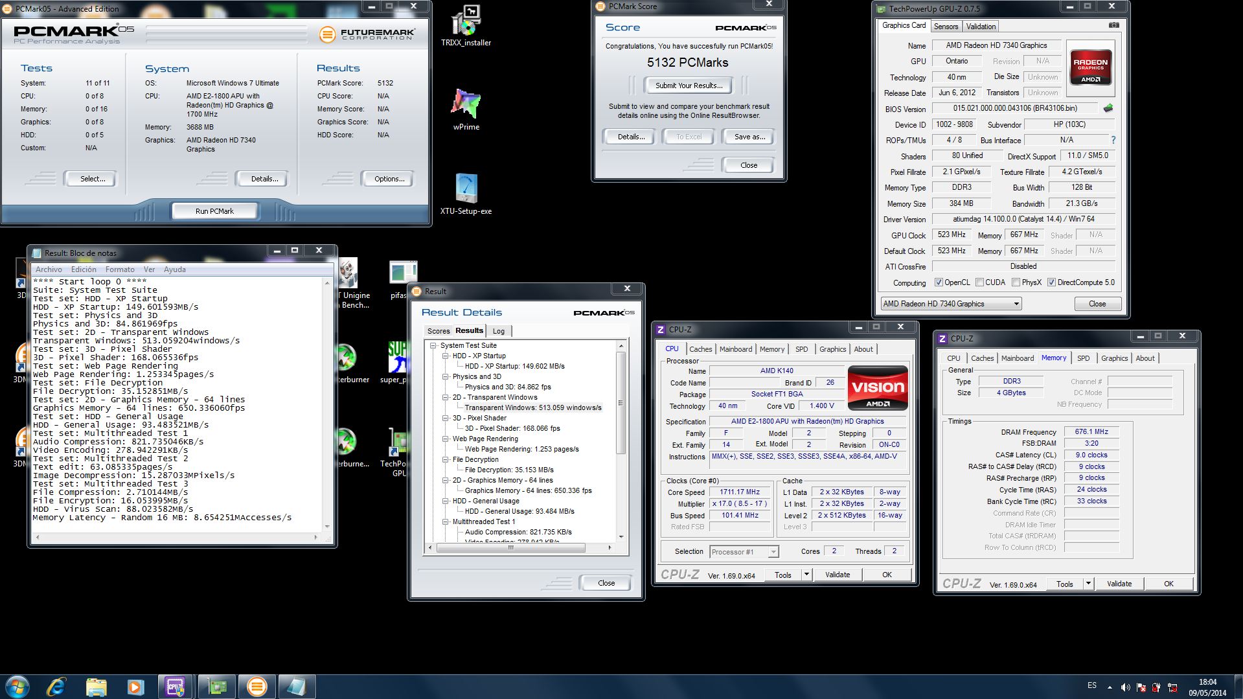The image size is (1243, 699).
Task: Open the Unigine Bench desktop icon
Action: 353,283
